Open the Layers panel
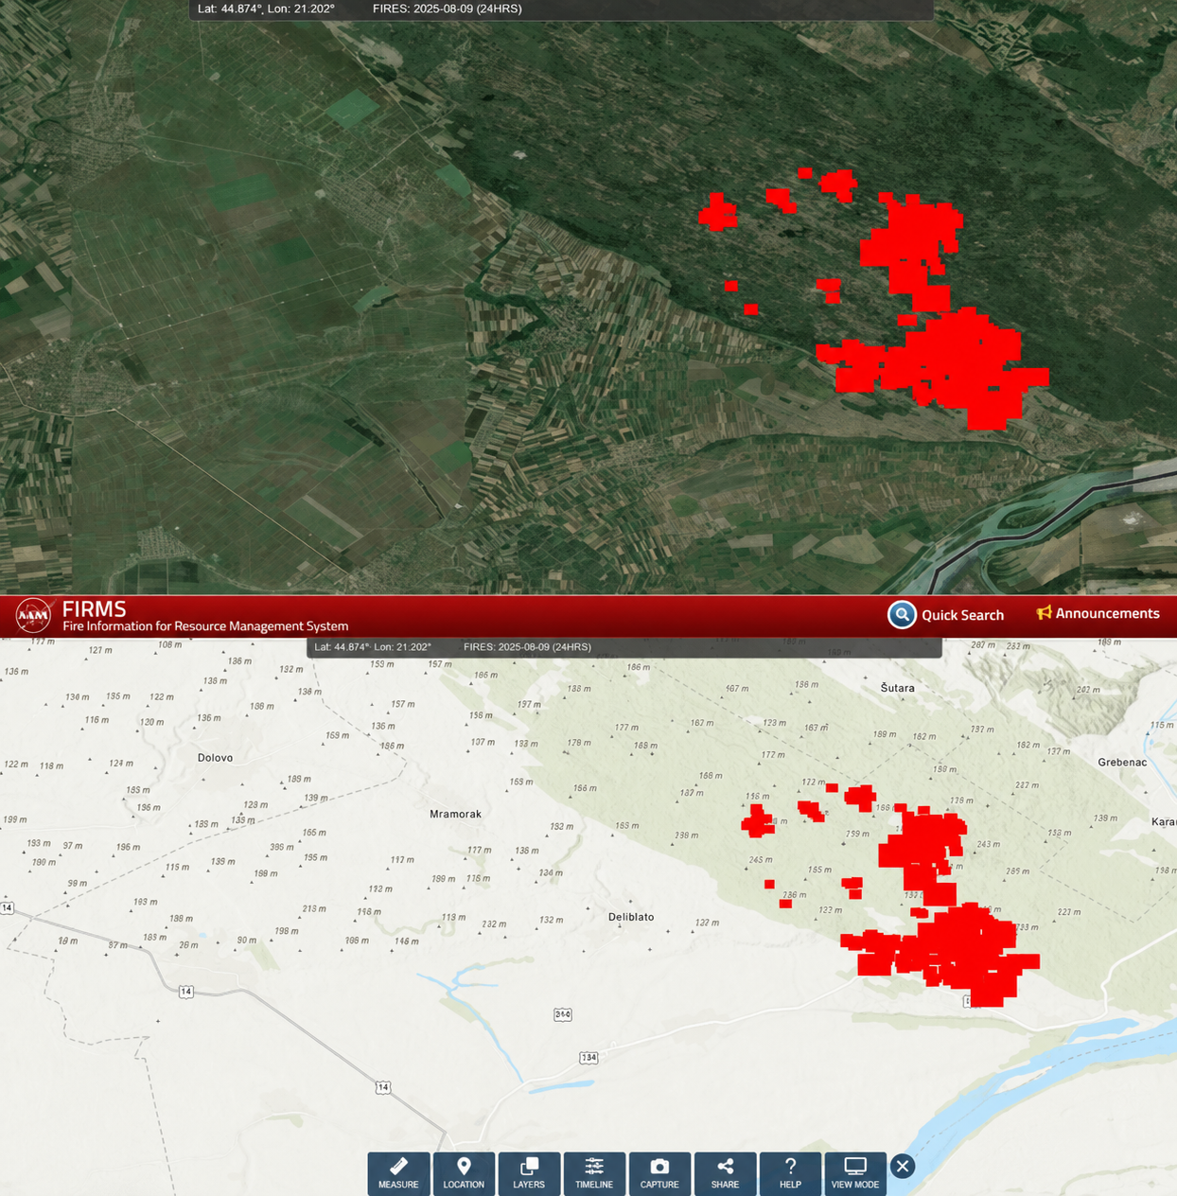This screenshot has width=1177, height=1196. point(529,1173)
